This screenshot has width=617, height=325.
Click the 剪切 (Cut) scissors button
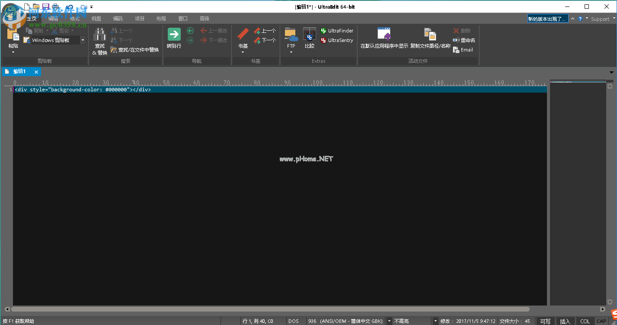click(61, 31)
